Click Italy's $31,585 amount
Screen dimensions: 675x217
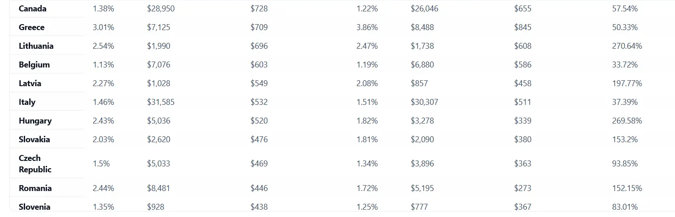(x=161, y=102)
